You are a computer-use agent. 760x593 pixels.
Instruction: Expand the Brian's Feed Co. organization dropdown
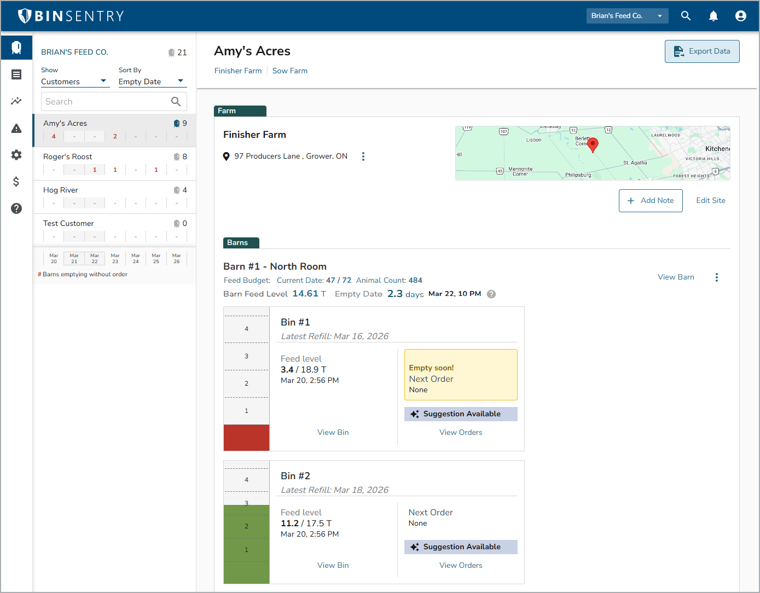(626, 16)
